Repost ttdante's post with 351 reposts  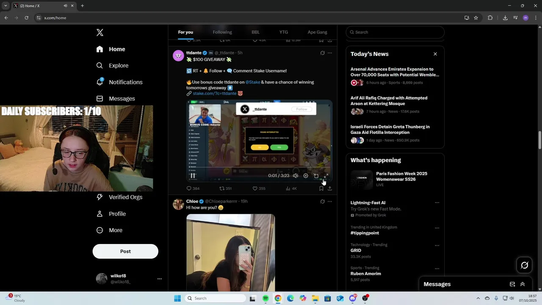[x=225, y=189]
